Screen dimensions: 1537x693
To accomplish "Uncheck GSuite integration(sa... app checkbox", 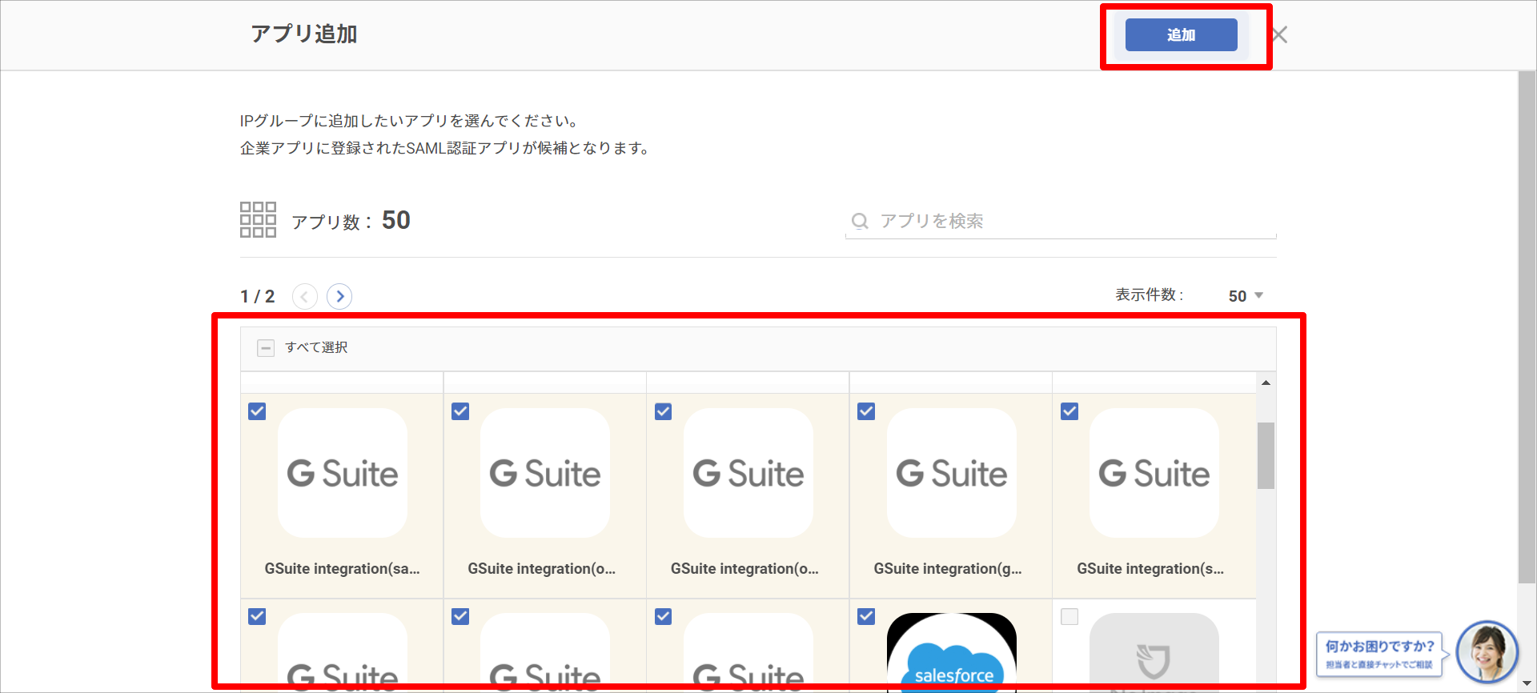I will click(x=257, y=411).
